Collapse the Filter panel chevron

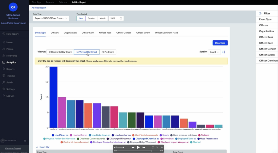pos(260,13)
